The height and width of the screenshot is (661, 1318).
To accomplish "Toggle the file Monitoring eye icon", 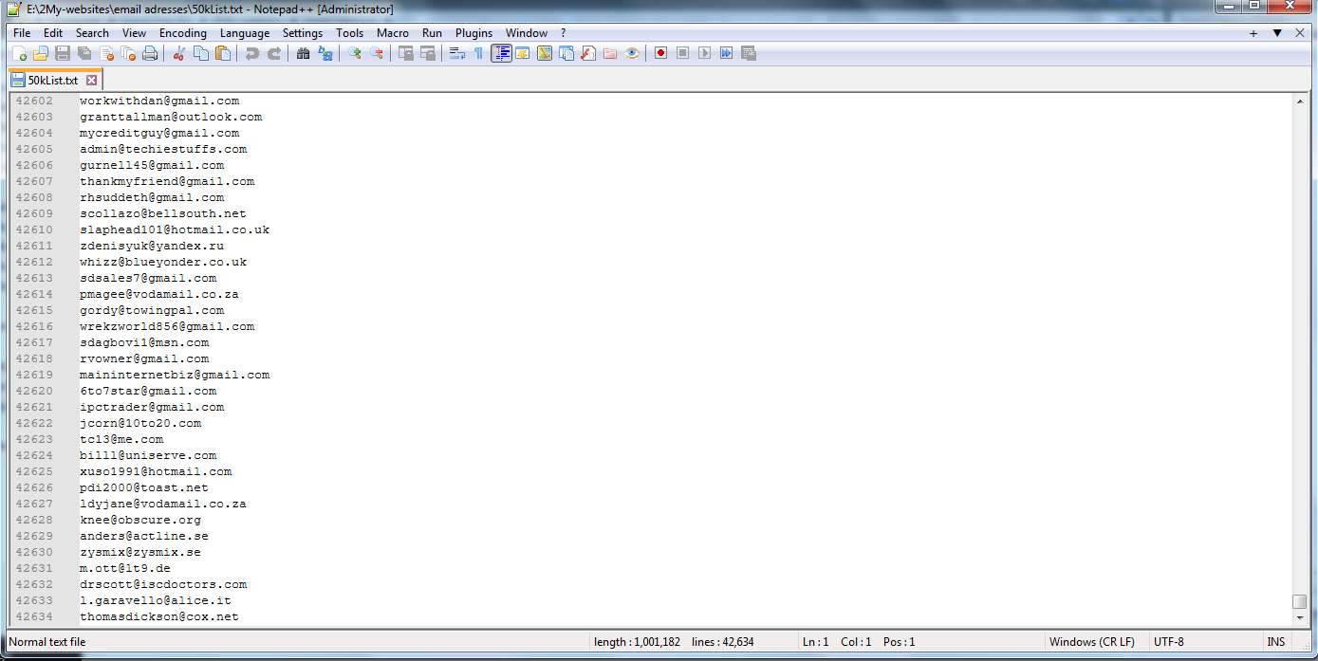I will 632,53.
